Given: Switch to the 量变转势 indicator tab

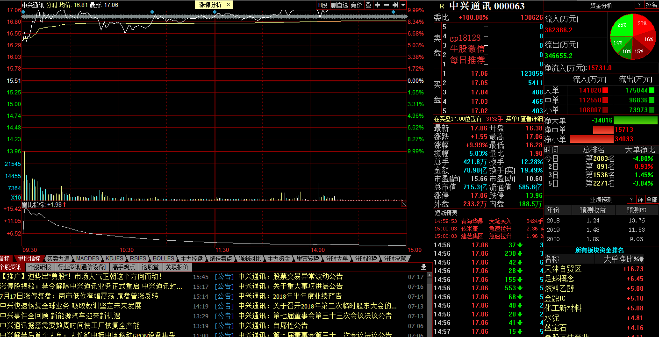Looking at the screenshot, I should 308,258.
